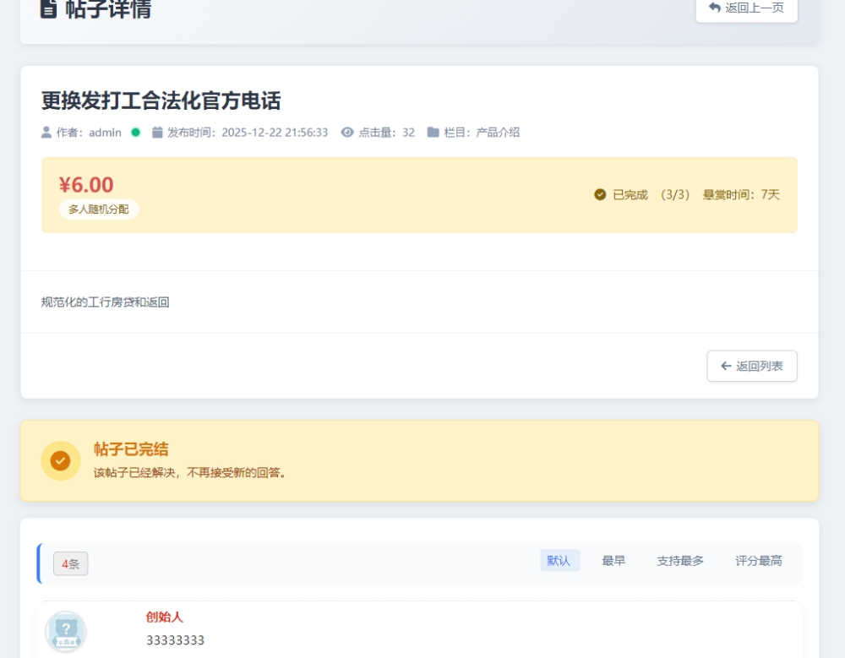Click the document icon beside 帖子详情
This screenshot has width=845, height=658.
[x=49, y=8]
